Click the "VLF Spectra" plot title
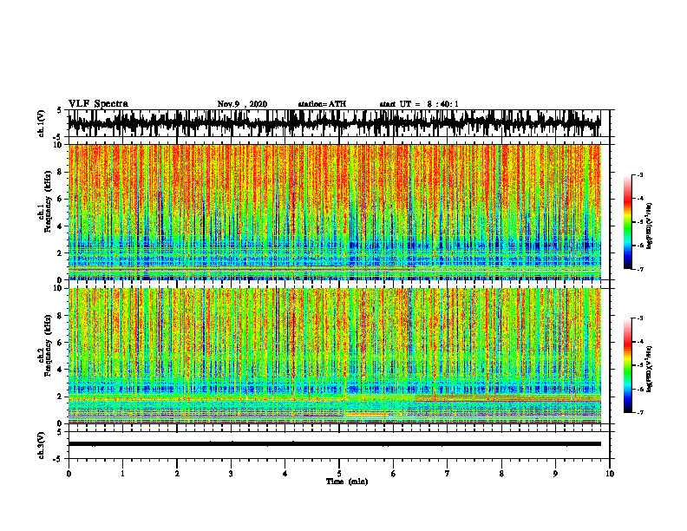 98,104
